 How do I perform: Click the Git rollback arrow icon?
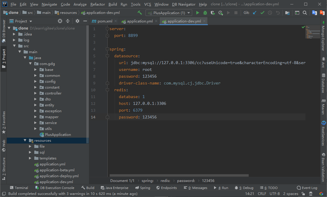click(x=278, y=13)
